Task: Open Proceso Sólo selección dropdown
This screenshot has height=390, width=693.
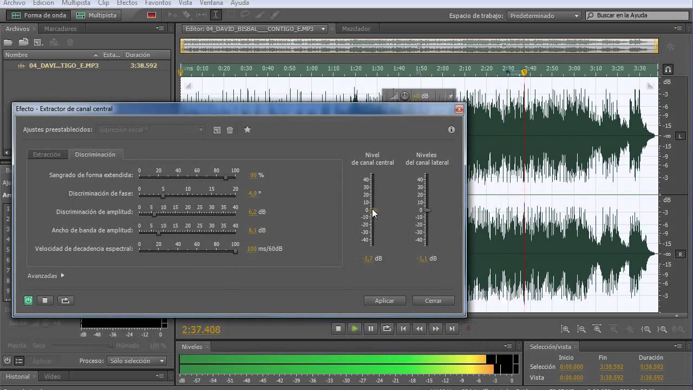Action: pos(138,361)
